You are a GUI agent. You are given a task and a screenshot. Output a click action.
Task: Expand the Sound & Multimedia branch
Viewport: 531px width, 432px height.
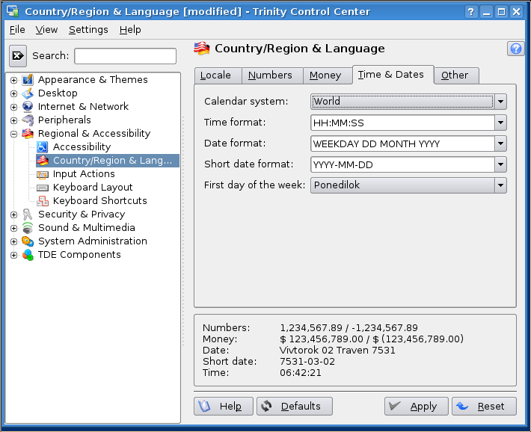click(14, 228)
